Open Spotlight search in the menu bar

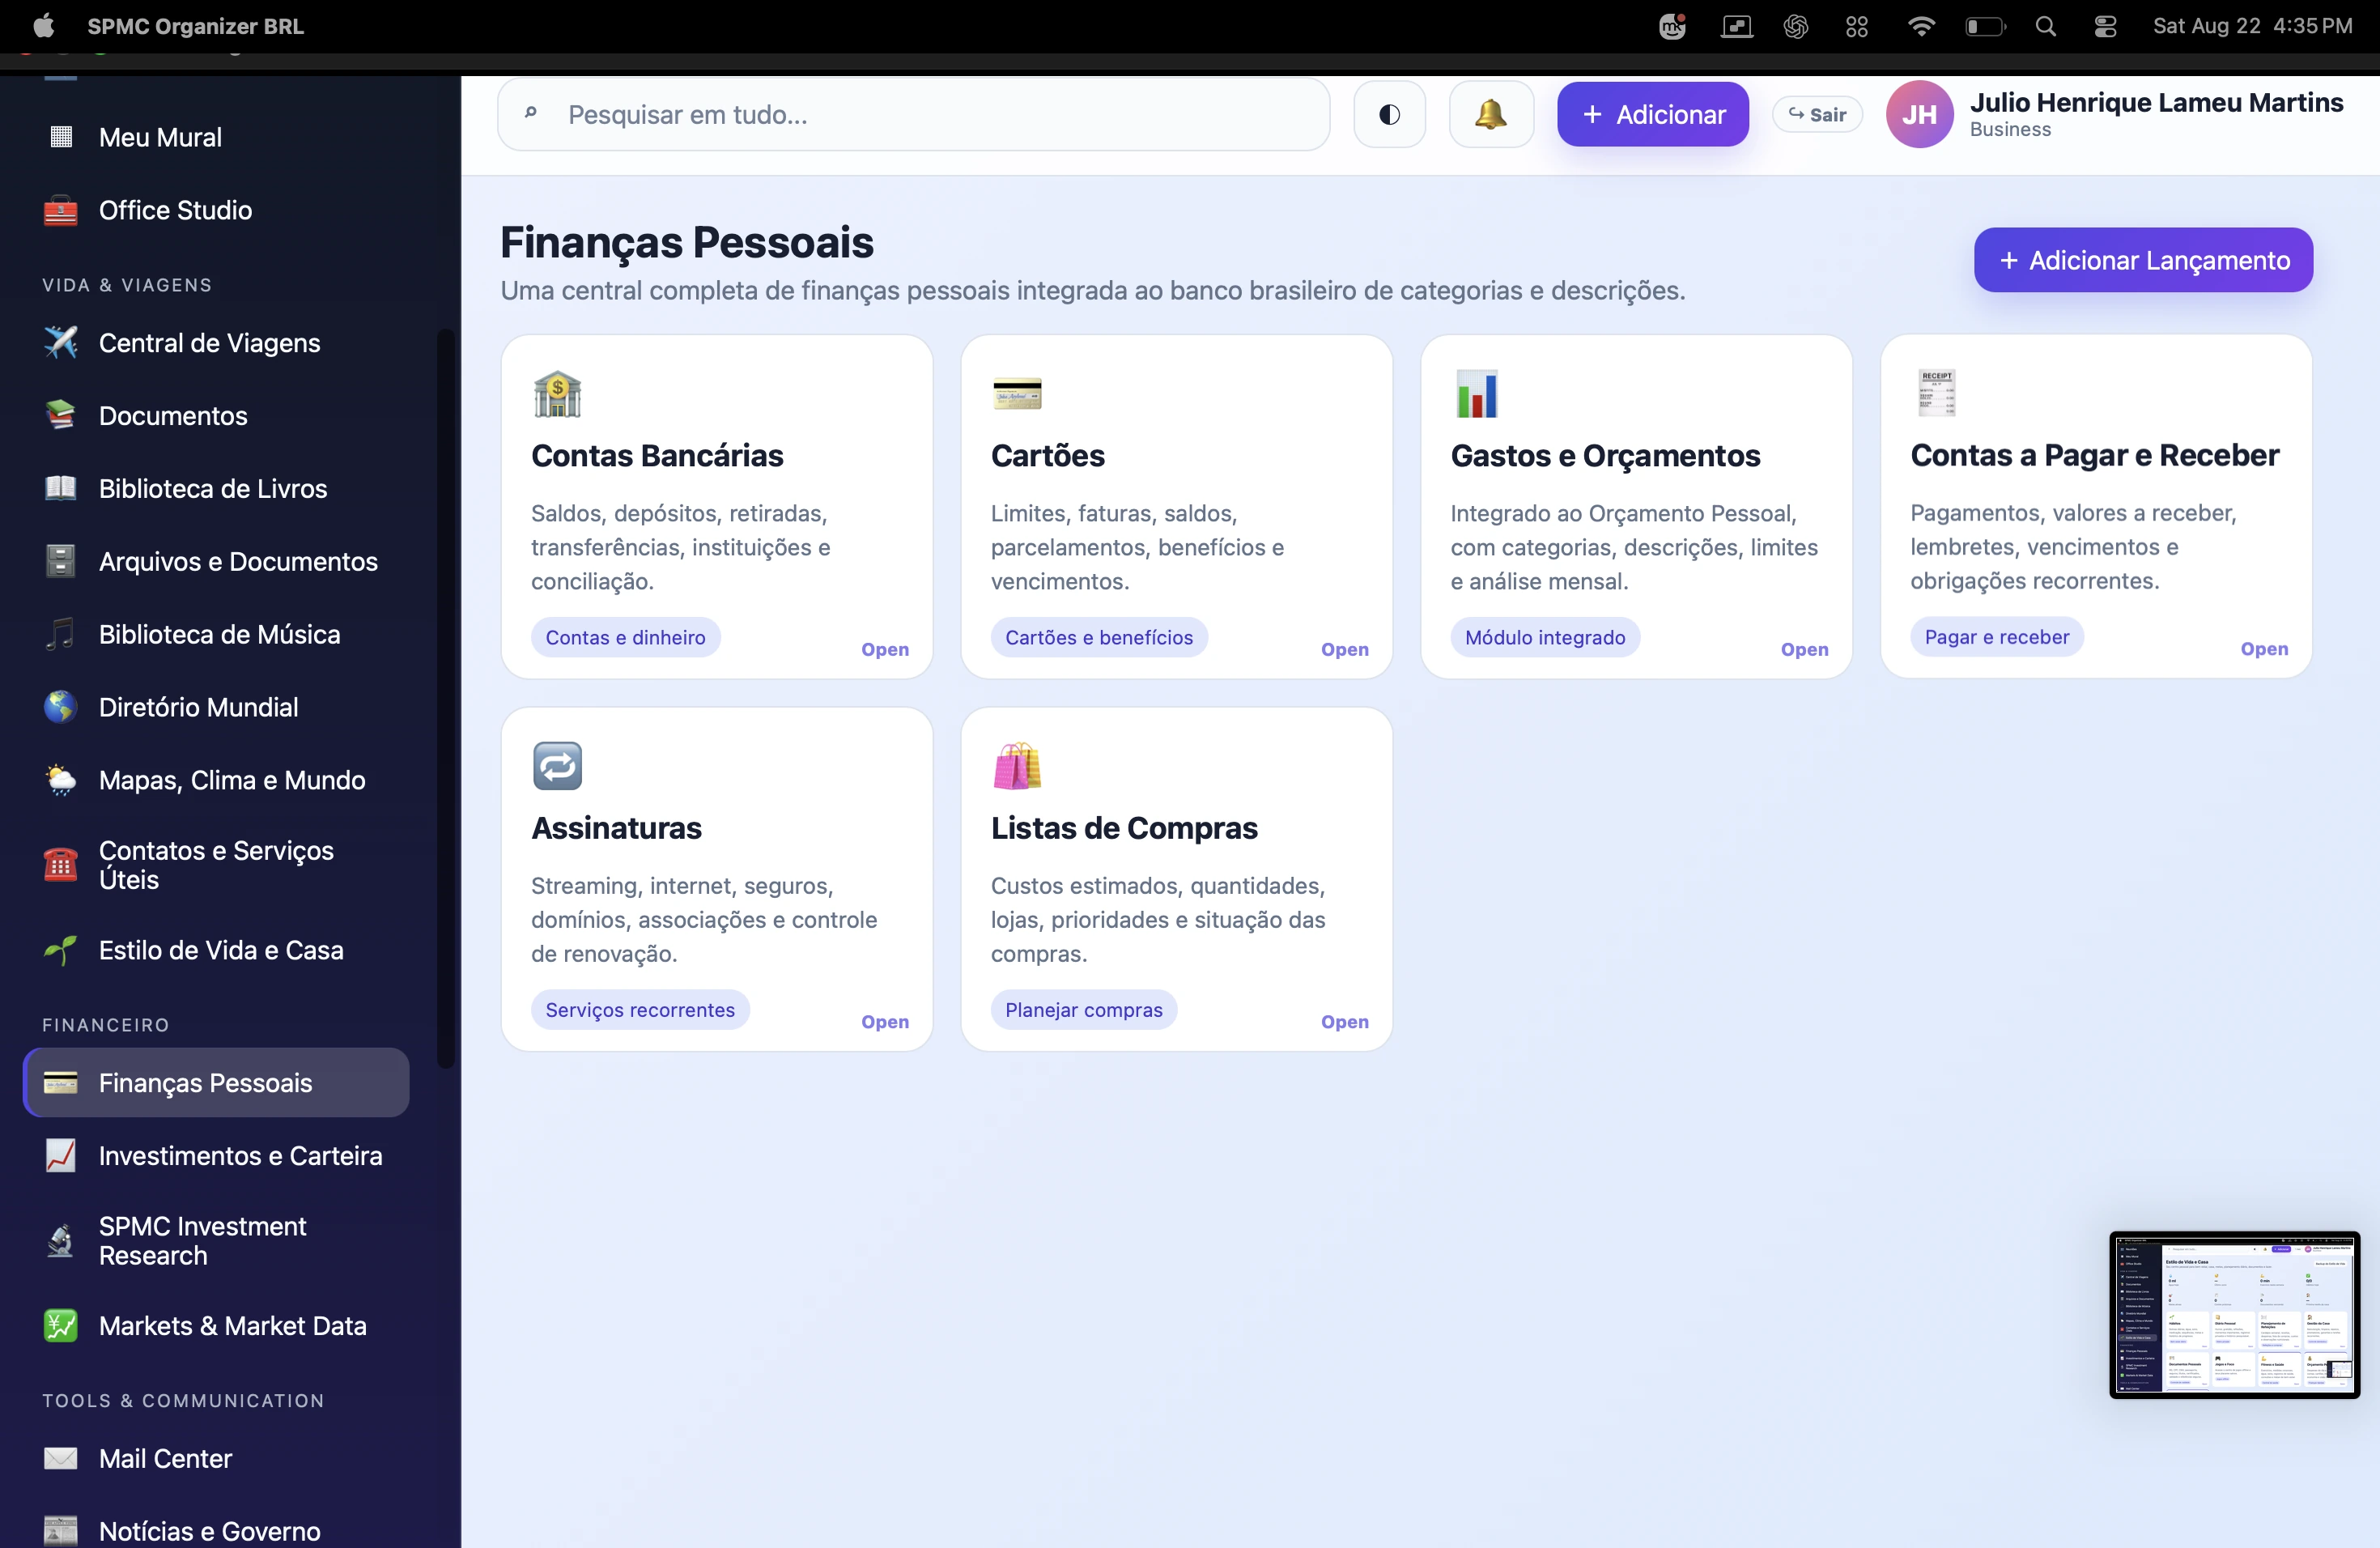click(2046, 27)
